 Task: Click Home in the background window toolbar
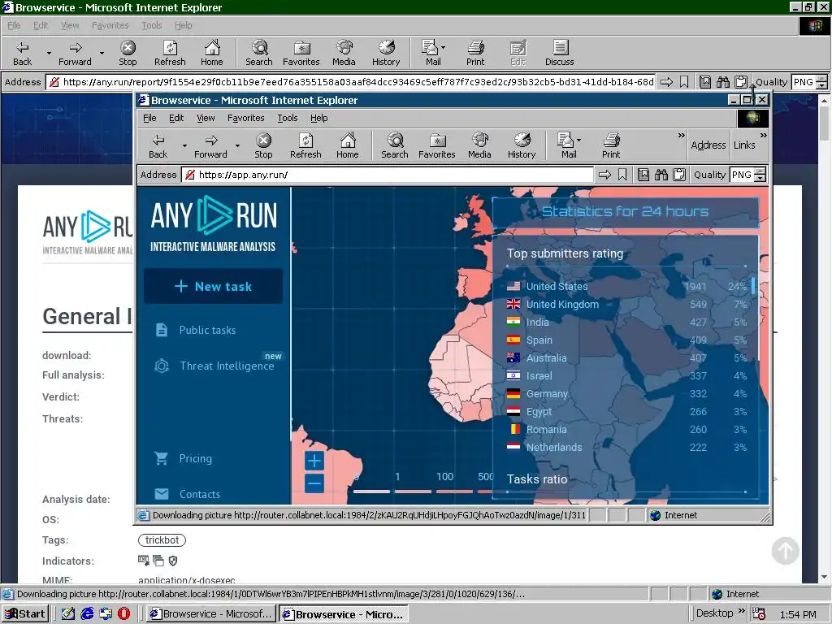point(212,53)
